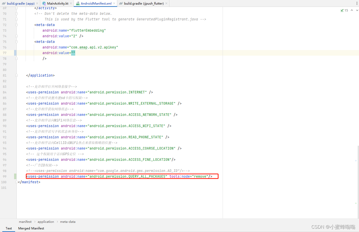Toggle the fold marker at line 81
359x232 pixels.
(x=16, y=76)
